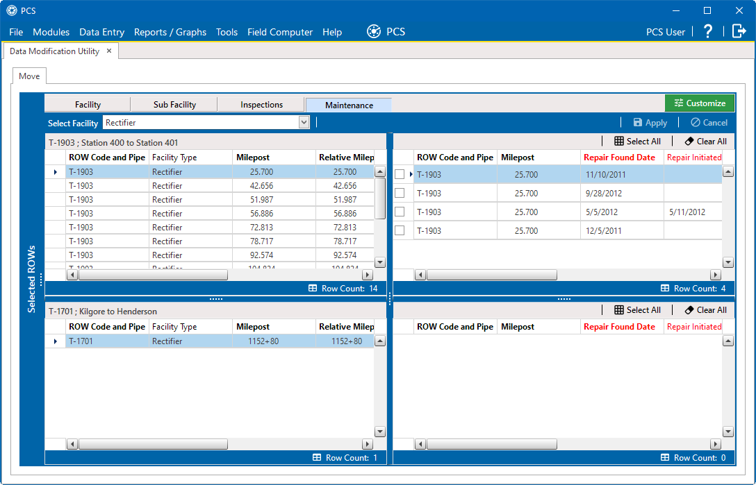The height and width of the screenshot is (485, 756).
Task: Click the Repair Initiated header in upper grid
Action: (x=693, y=158)
